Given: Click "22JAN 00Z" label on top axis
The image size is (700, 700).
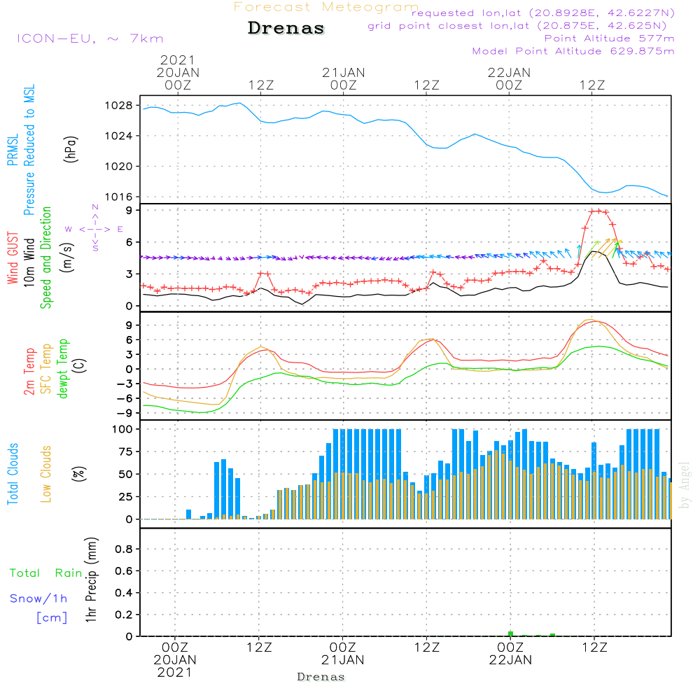Looking at the screenshot, I should 509,78.
